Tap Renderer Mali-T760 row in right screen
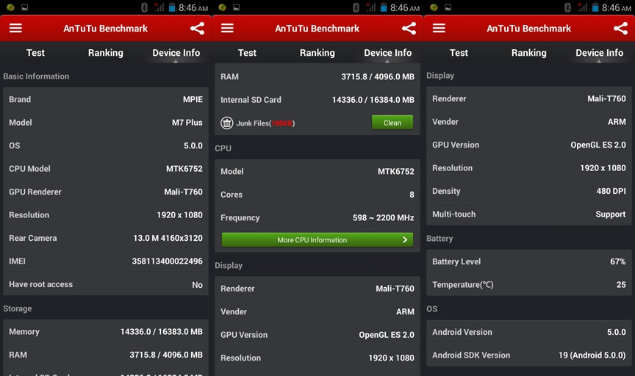This screenshot has height=376, width=635. click(529, 98)
